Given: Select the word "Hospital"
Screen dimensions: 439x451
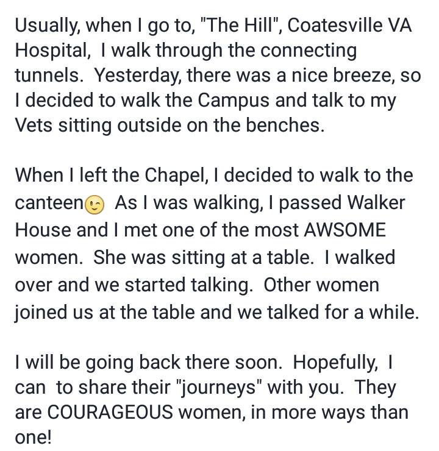Looking at the screenshot, I should [52, 51].
